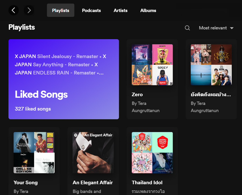The width and height of the screenshot is (242, 195).
Task: Click the Thailand Idol playlist title
Action: 147,182
